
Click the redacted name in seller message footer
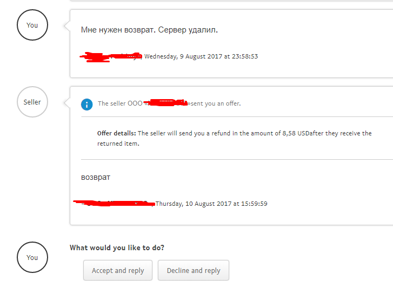coord(114,204)
